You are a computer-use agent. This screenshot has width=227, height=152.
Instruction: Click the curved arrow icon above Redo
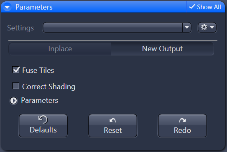(182, 120)
